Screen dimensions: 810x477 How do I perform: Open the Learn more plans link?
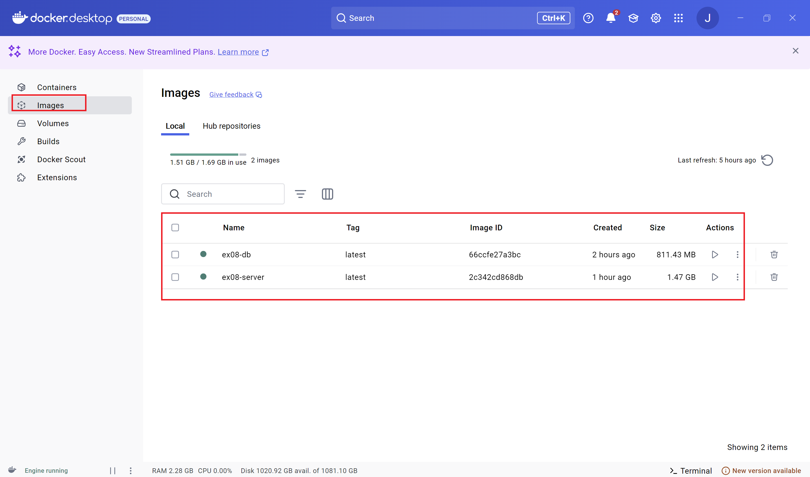pos(238,52)
